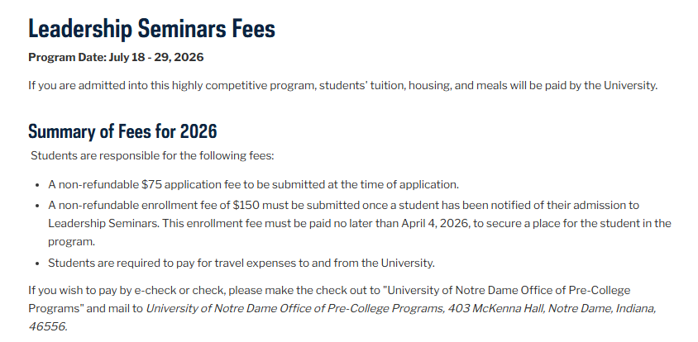
Task: Click the sentence about tuition paid by the University
Action: tap(342, 86)
